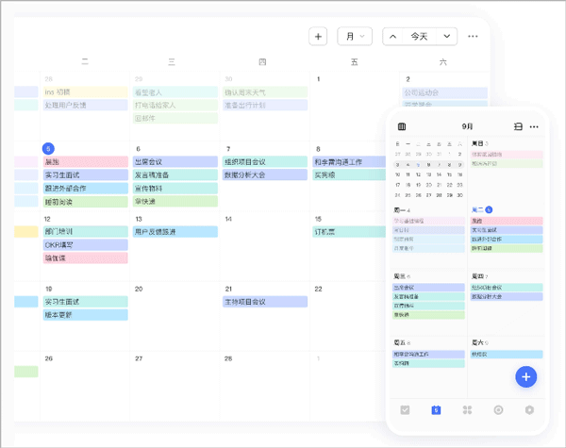Select the calendar tab in bottom bar
This screenshot has height=448, width=566.
coord(435,410)
